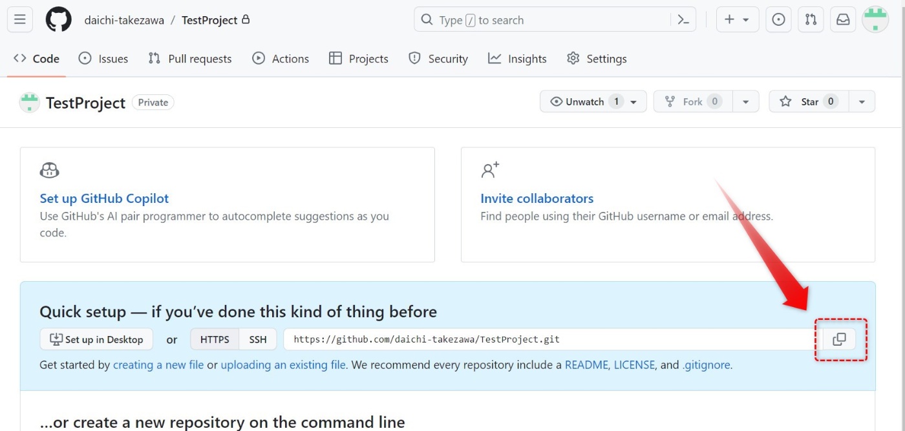
Task: Open the creating a new file link
Action: click(x=158, y=364)
